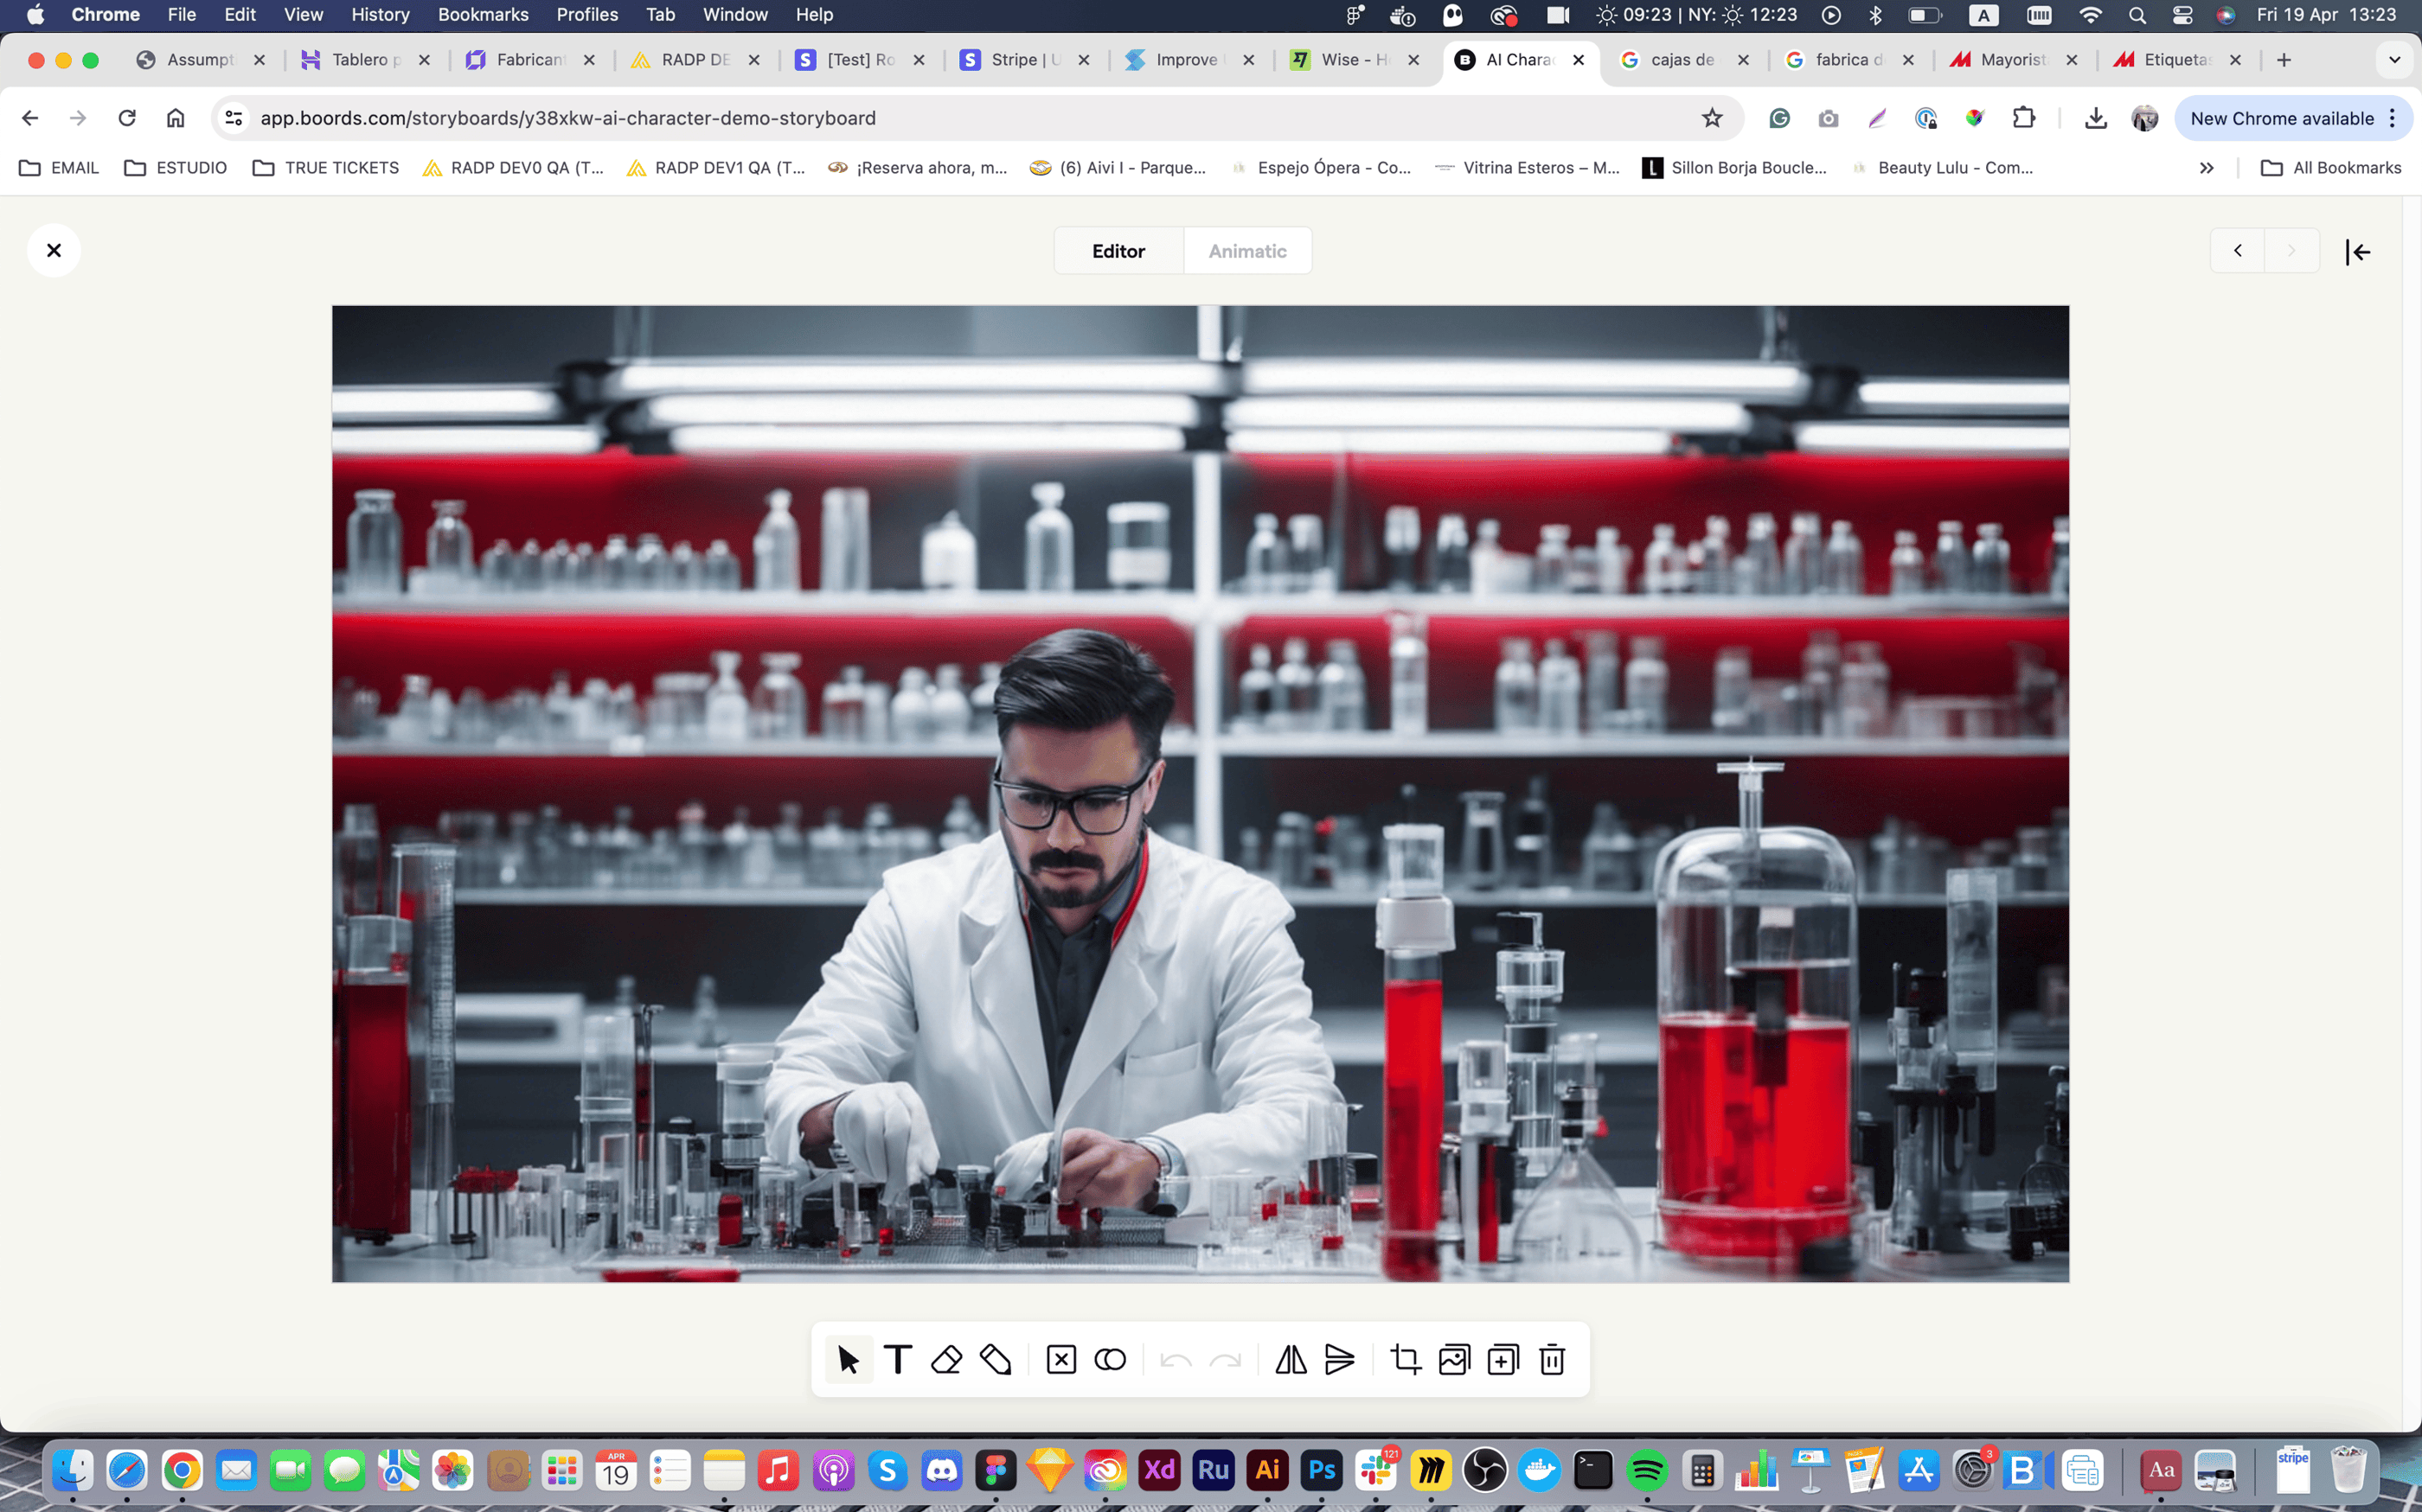The height and width of the screenshot is (1512, 2422).
Task: Click New Chrome available button
Action: point(2281,118)
